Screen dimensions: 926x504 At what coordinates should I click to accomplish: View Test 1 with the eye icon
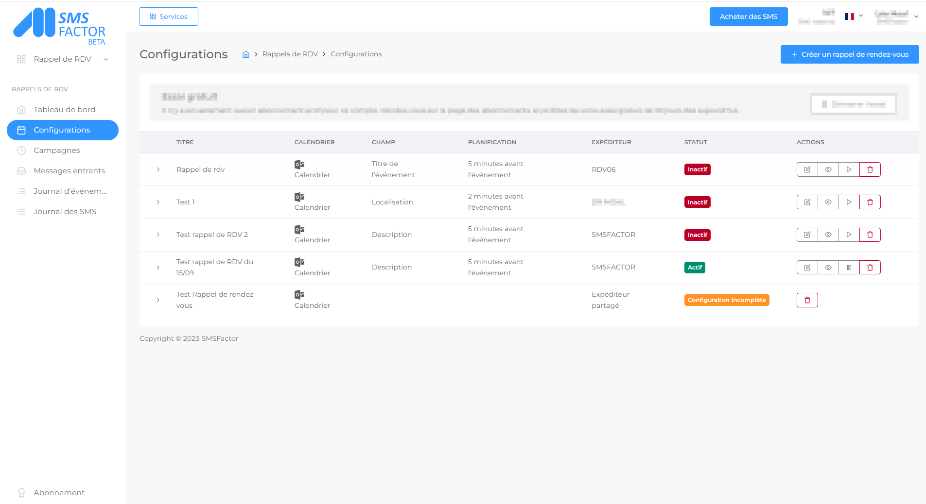tap(828, 202)
